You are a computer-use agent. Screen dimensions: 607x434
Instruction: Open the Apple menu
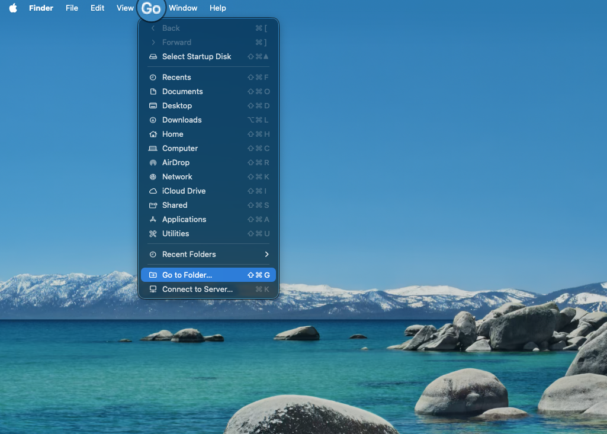[12, 8]
